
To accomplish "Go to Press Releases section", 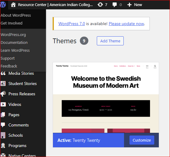I will 22,94.
